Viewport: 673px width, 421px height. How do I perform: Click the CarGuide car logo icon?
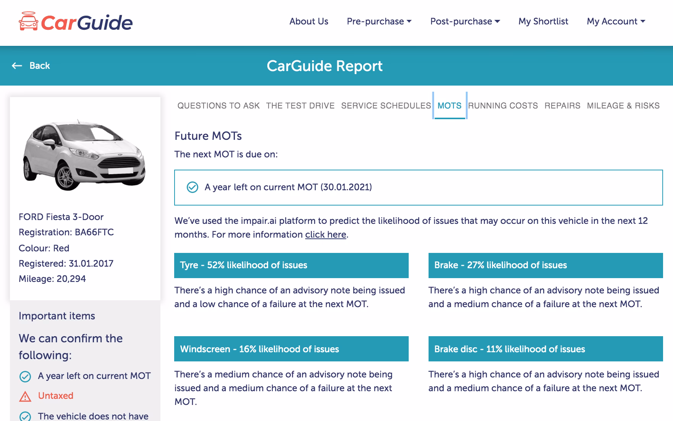point(28,22)
